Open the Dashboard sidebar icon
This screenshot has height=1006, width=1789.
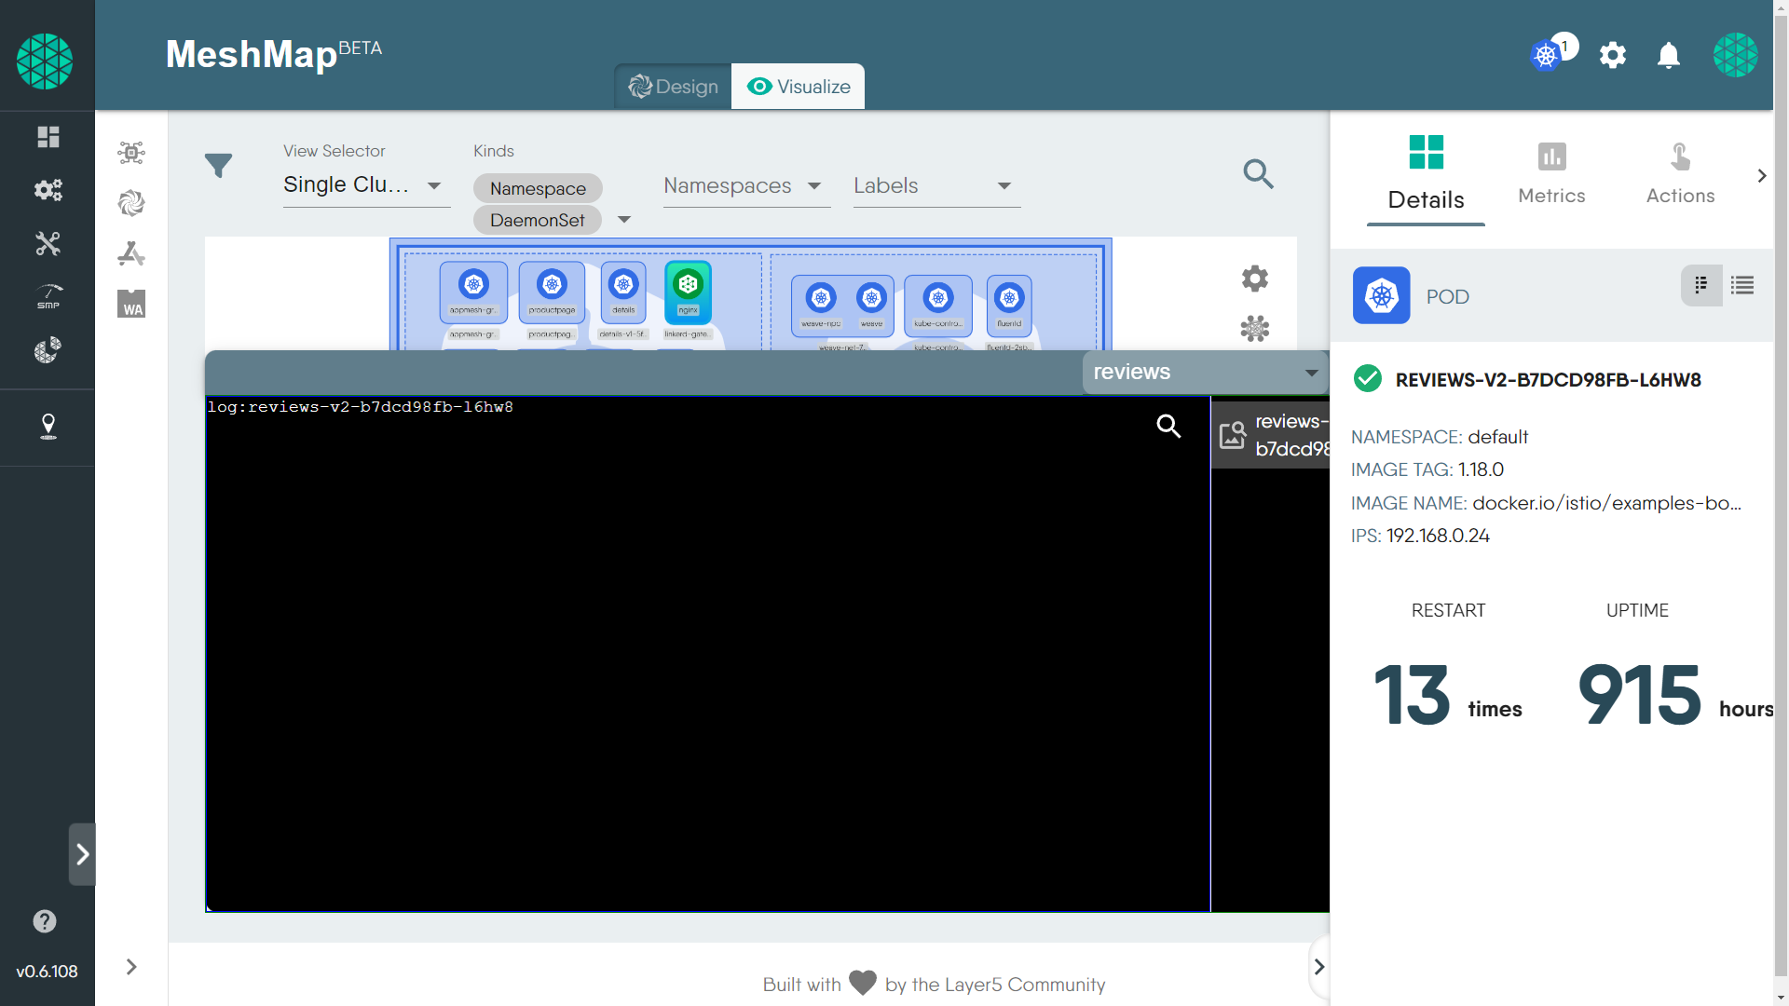(48, 137)
